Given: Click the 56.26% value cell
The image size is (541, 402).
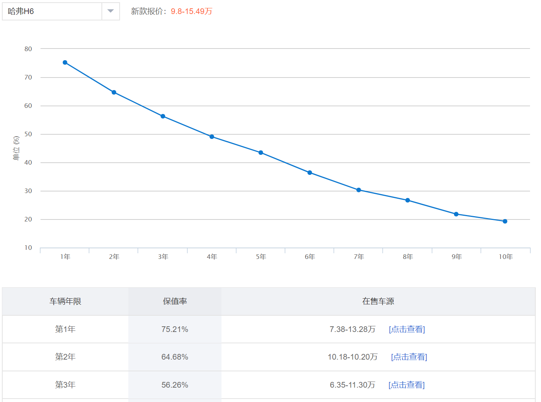Looking at the screenshot, I should pos(175,385).
